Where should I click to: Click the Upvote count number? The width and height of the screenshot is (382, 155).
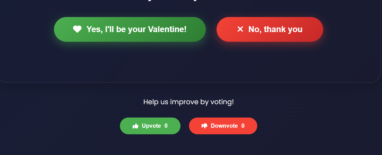coord(166,126)
